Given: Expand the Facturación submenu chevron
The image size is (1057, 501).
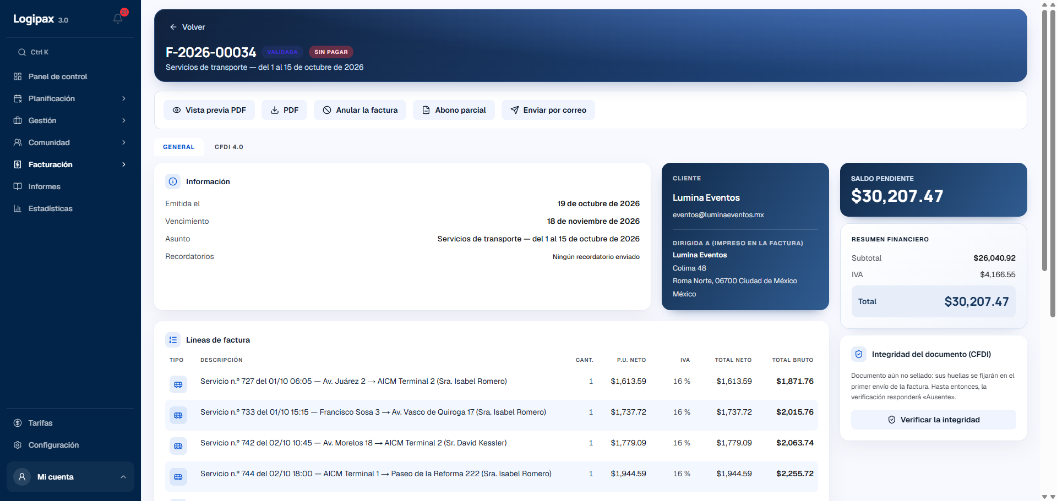Looking at the screenshot, I should [124, 164].
